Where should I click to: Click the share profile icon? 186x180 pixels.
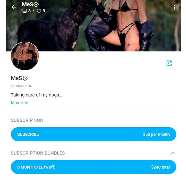(x=169, y=63)
